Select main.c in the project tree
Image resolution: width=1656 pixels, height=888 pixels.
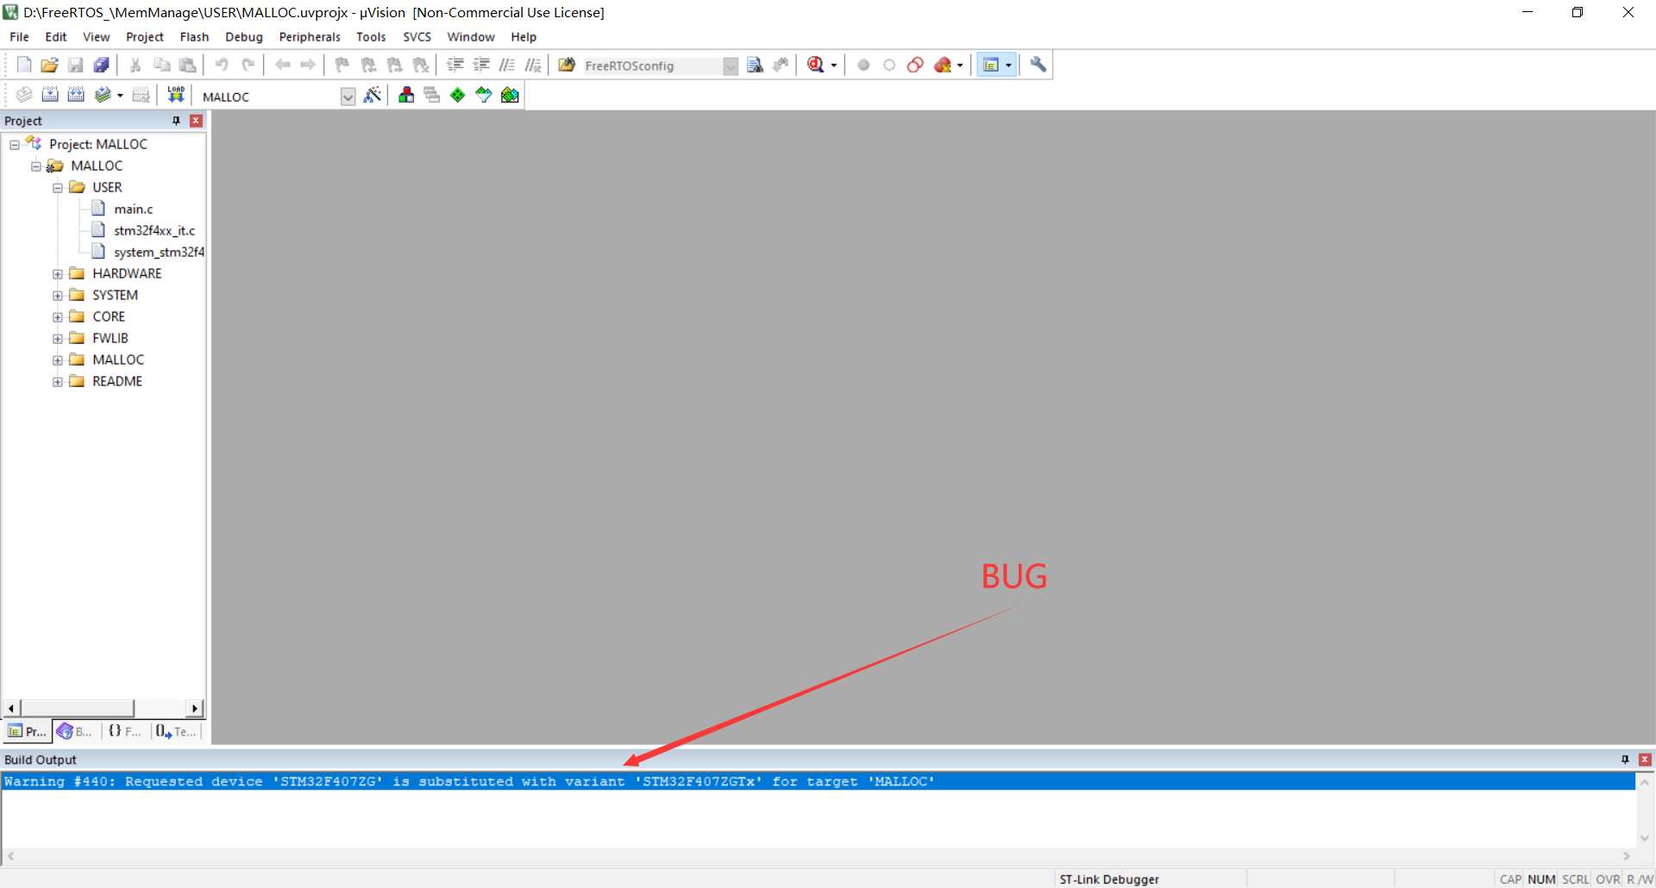[134, 209]
